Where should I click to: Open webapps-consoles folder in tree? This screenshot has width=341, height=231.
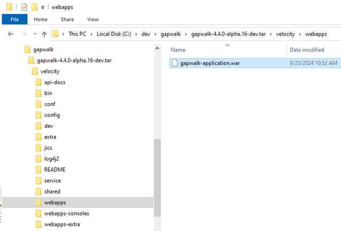[67, 213]
